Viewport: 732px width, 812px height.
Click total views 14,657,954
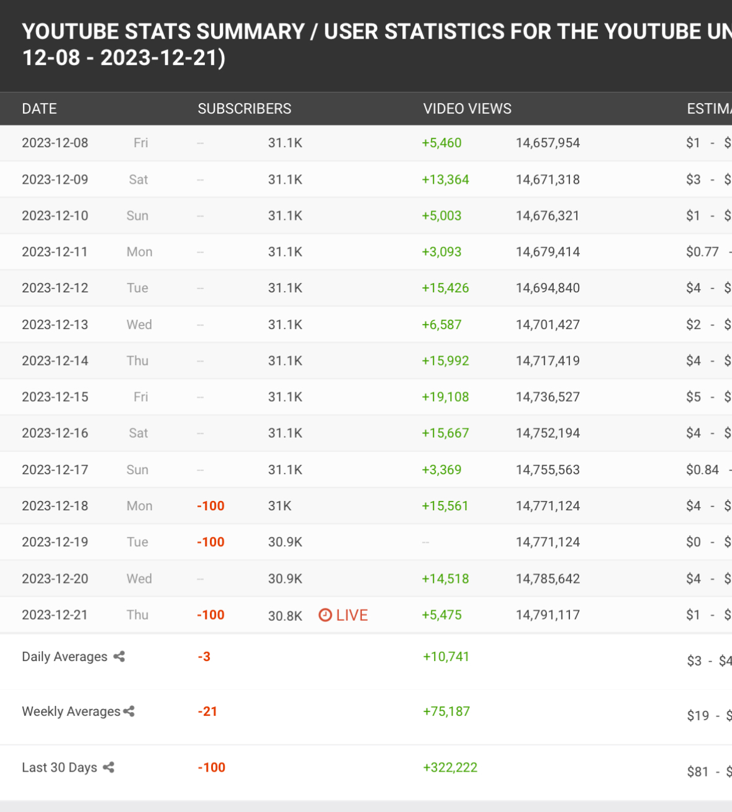pos(548,143)
